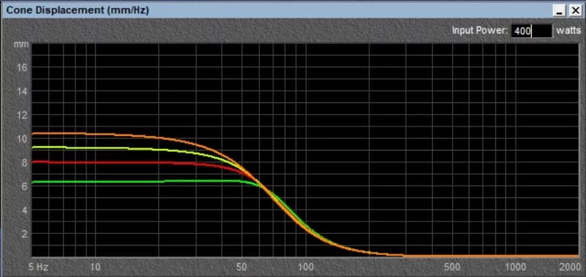Image resolution: width=586 pixels, height=277 pixels.
Task: Click the Input Power label
Action: coord(480,31)
